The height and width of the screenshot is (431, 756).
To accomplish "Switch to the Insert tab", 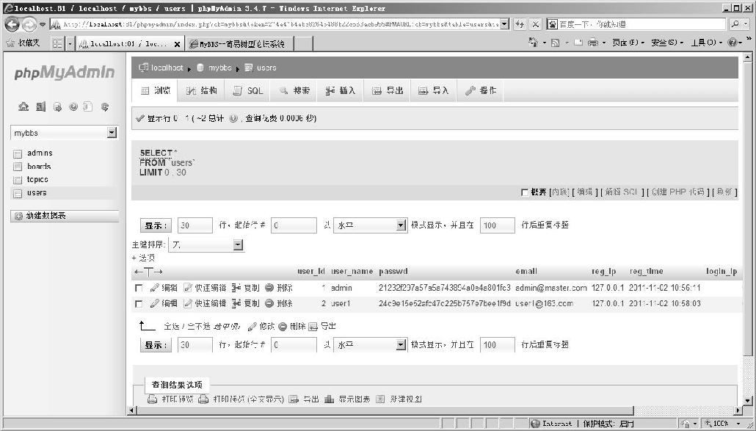I will 341,90.
